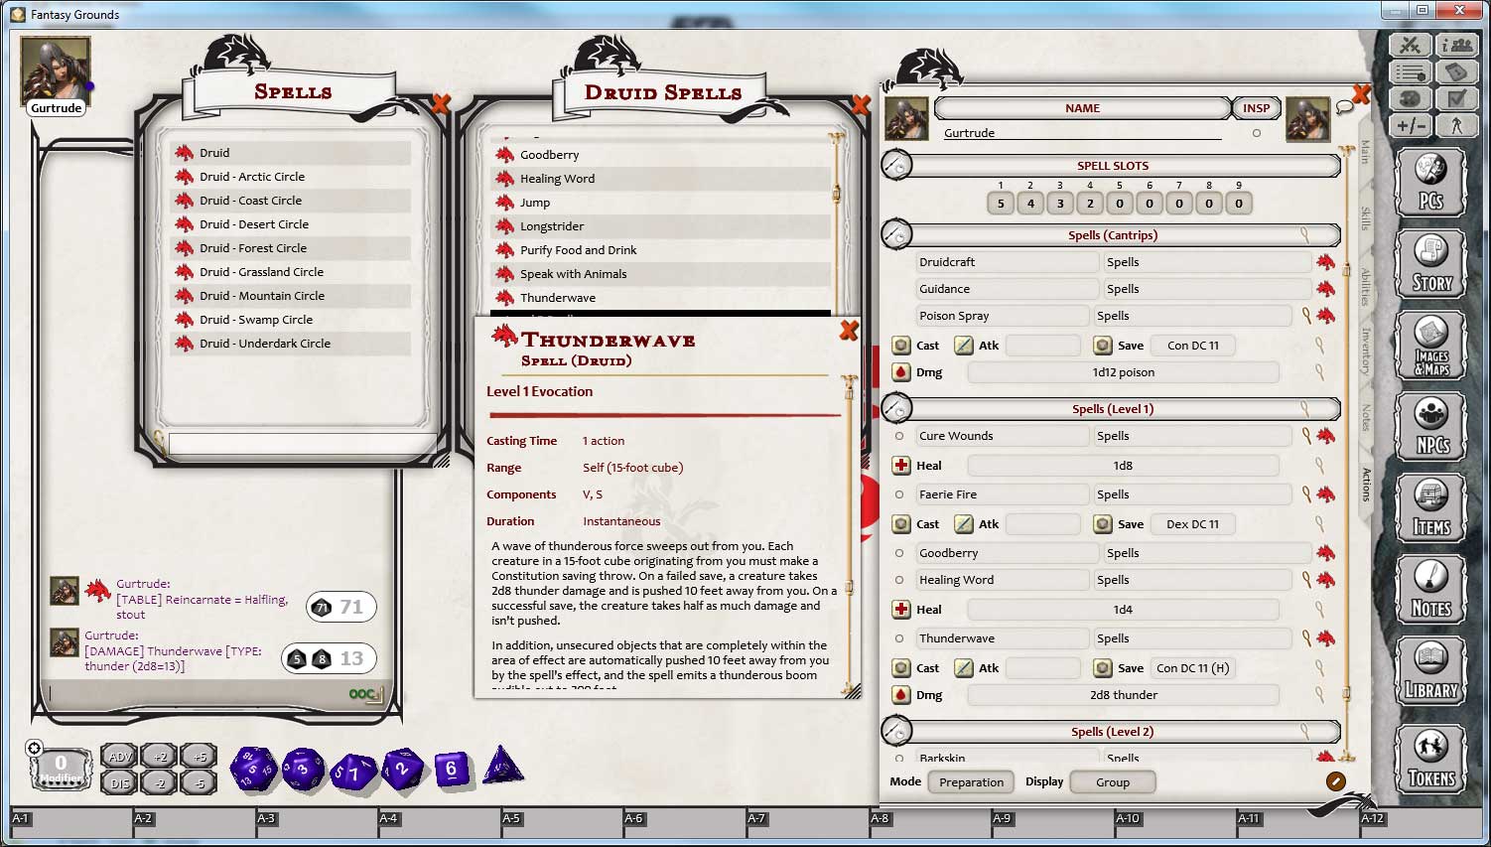Viewport: 1491px width, 847px height.
Task: Roll the purple d20 die
Action: click(255, 770)
